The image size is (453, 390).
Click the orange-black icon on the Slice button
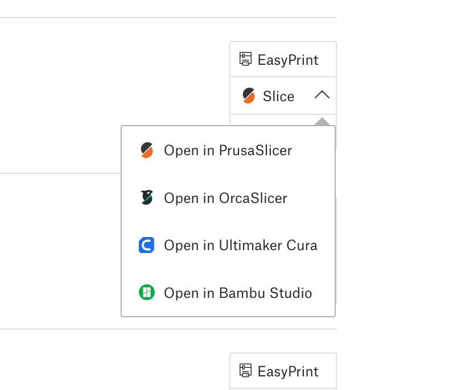click(x=249, y=96)
